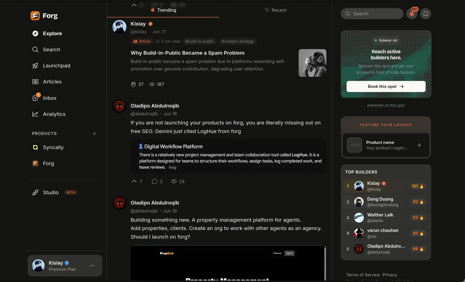Open Oladipo Abdulro... in Top Builders list
Screen dimensions: 465x282
tap(386, 249)
